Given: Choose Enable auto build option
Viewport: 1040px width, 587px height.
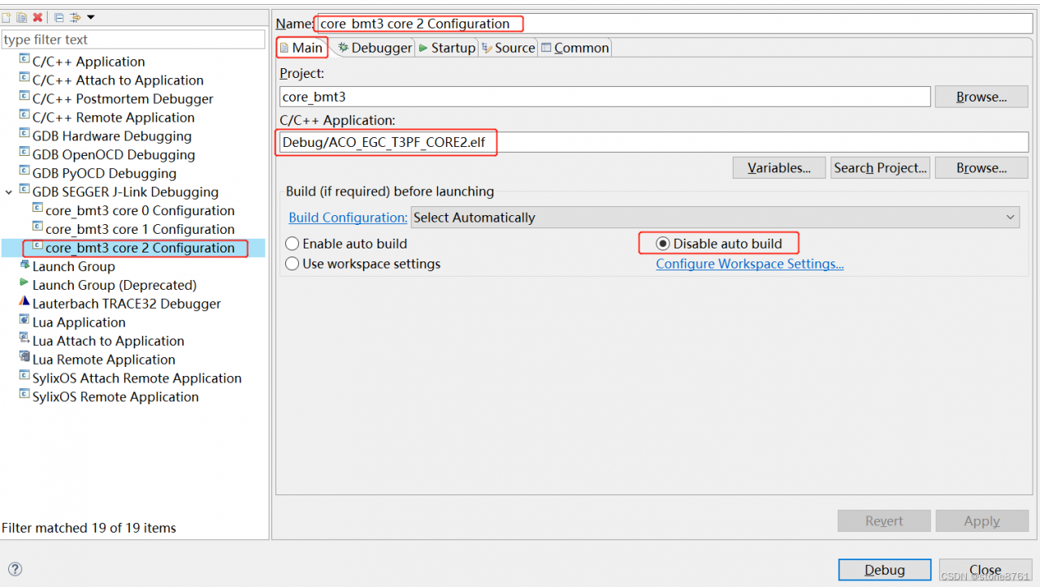Looking at the screenshot, I should coord(292,244).
